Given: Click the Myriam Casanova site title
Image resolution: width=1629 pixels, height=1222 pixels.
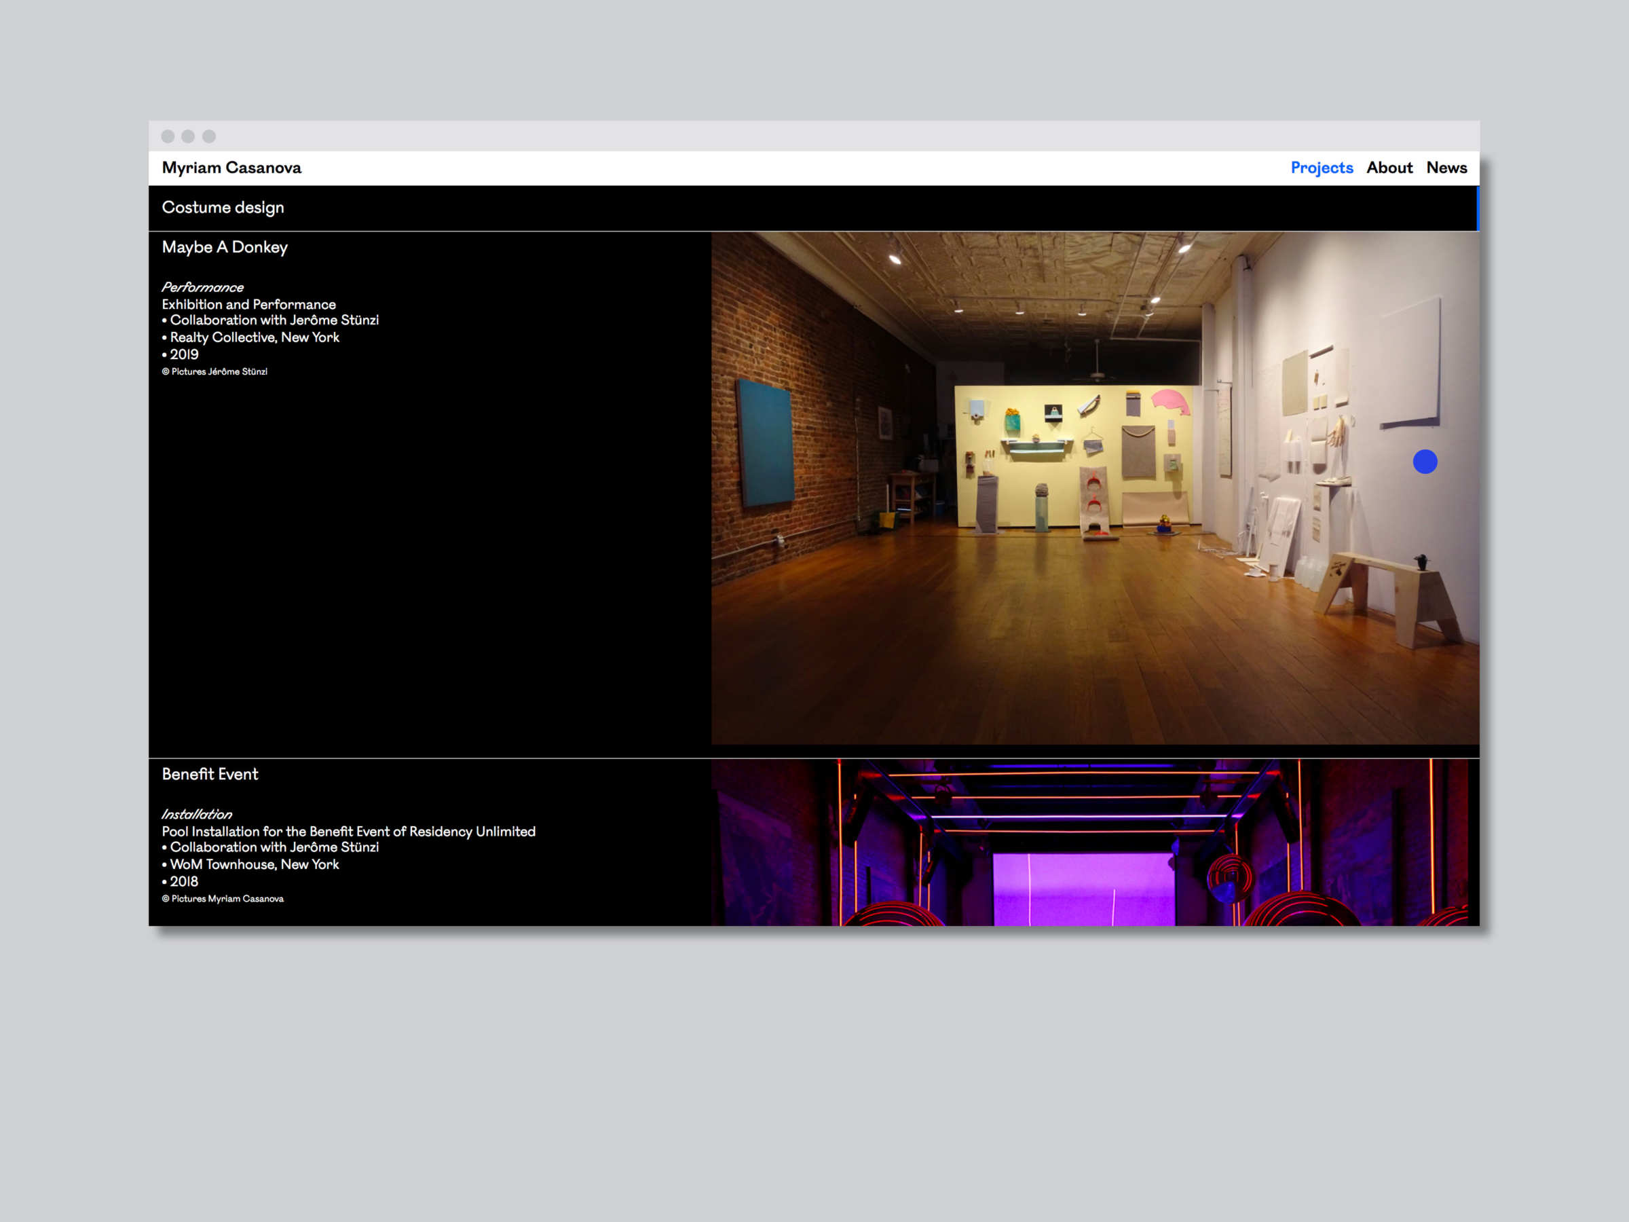Looking at the screenshot, I should [x=231, y=168].
